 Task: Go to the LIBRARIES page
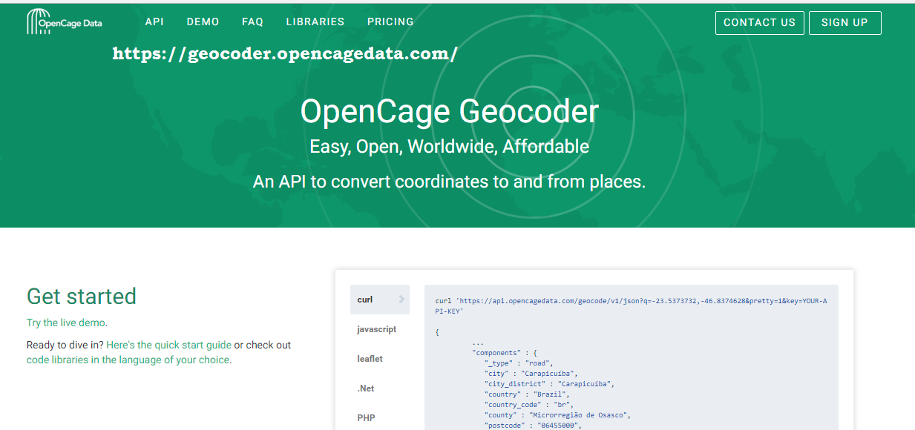click(x=315, y=21)
